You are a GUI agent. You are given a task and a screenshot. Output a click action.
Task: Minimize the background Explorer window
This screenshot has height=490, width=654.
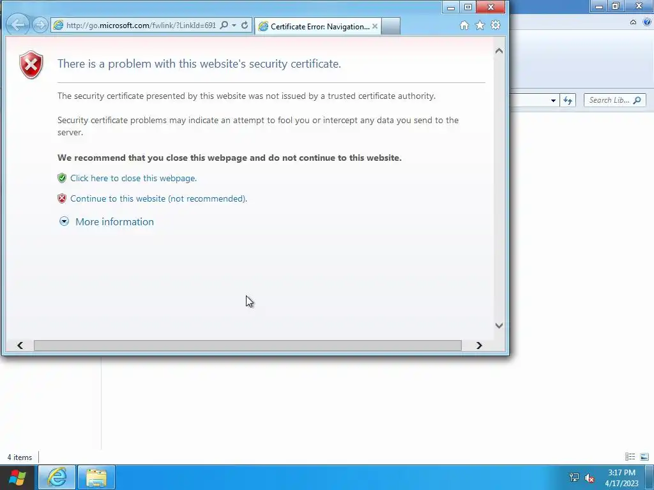tap(599, 6)
